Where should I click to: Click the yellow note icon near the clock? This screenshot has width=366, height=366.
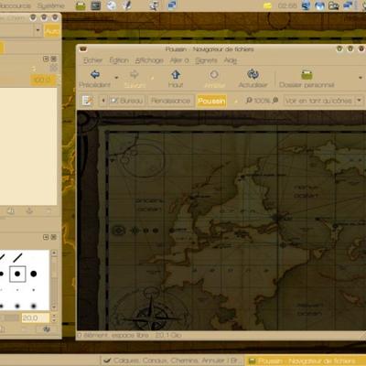(267, 5)
